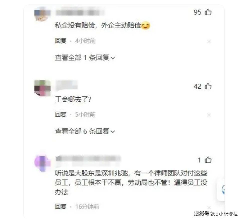243x219 pixels.
Task: Reply to the 工会哪去了 comment
Action: pos(61,114)
